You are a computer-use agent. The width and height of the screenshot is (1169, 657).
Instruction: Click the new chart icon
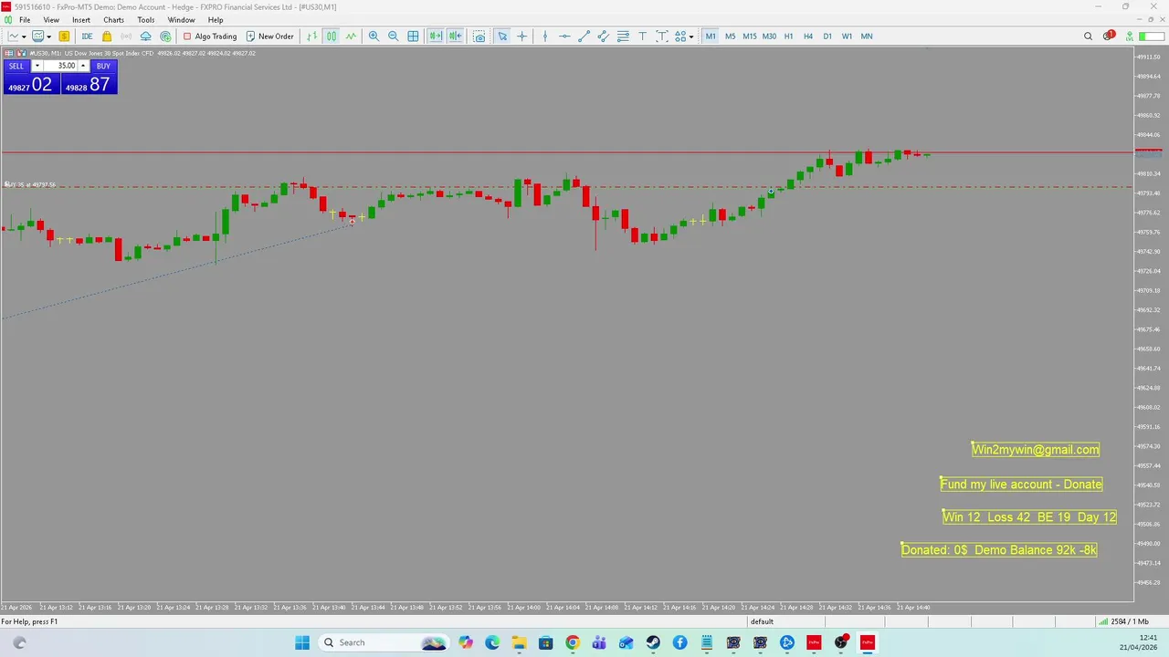(x=14, y=36)
